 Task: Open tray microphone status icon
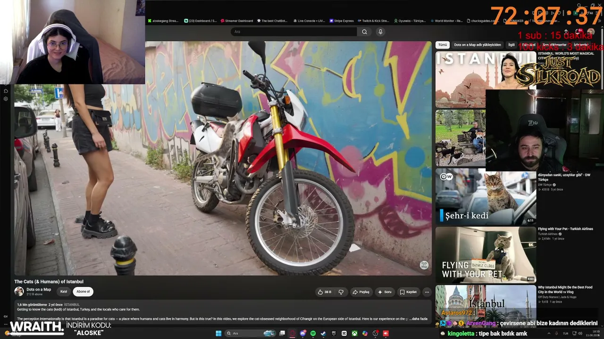(557, 333)
